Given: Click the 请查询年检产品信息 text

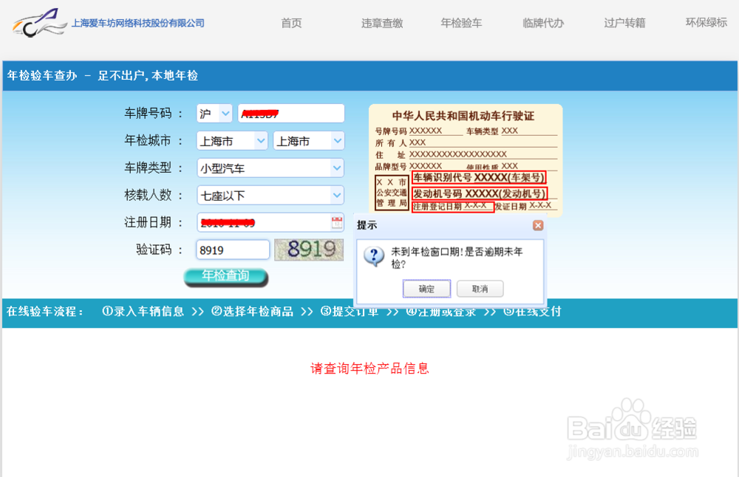Looking at the screenshot, I should pyautogui.click(x=370, y=368).
